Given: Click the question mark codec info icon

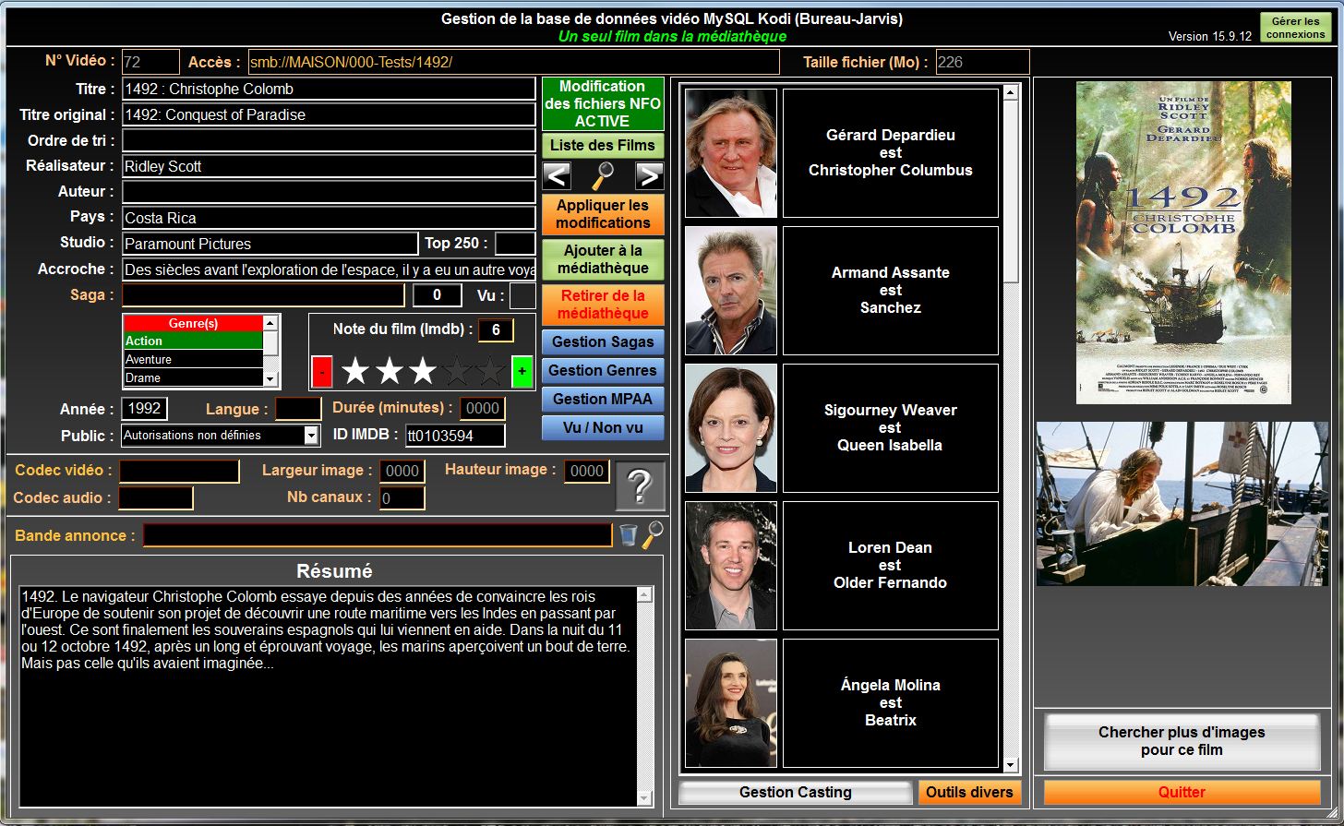Looking at the screenshot, I should point(640,485).
